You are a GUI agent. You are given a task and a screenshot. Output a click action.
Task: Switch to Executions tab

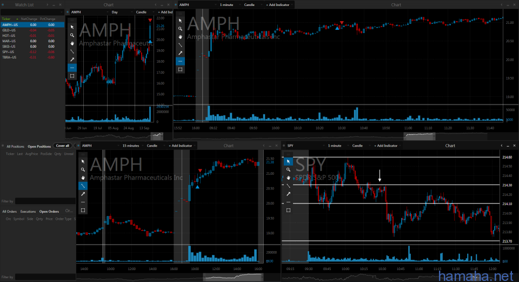point(28,212)
